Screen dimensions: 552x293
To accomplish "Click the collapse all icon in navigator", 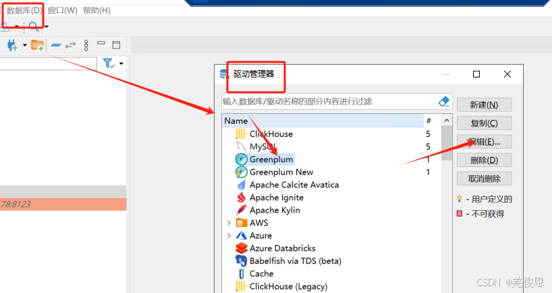I will coord(56,45).
